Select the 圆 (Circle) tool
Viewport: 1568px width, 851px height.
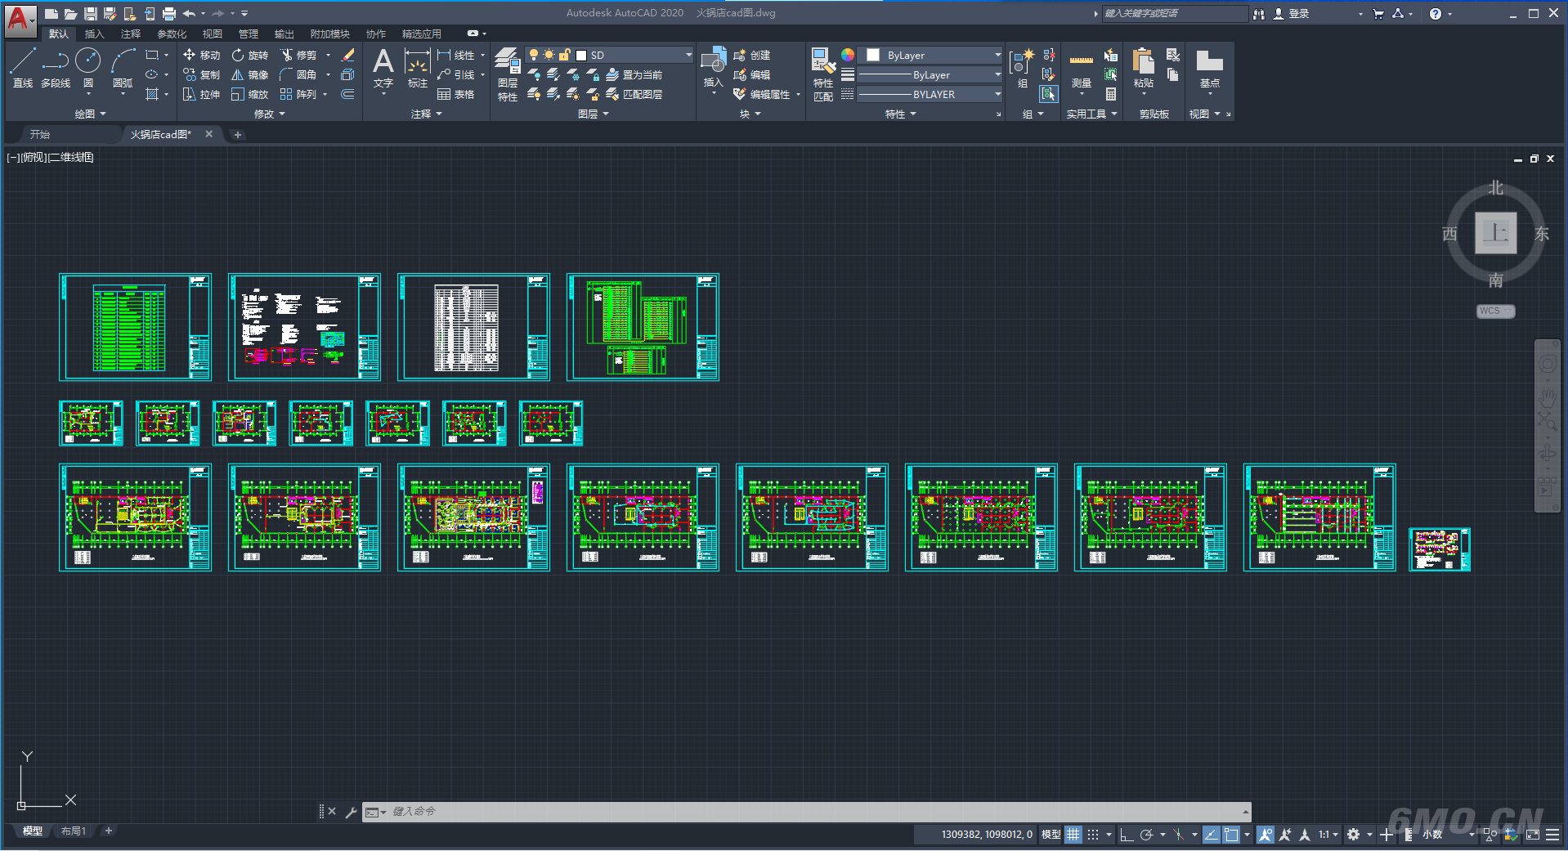tap(88, 67)
